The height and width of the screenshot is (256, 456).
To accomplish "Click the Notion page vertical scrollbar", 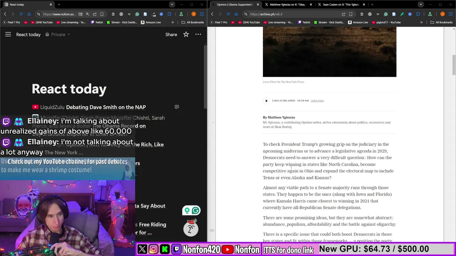I will [205, 76].
